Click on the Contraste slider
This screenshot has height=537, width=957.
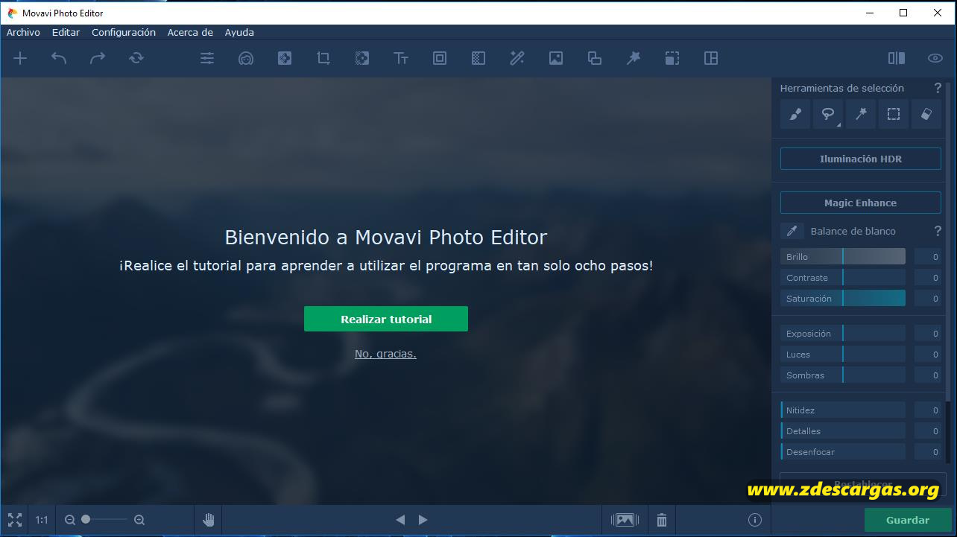click(x=843, y=278)
